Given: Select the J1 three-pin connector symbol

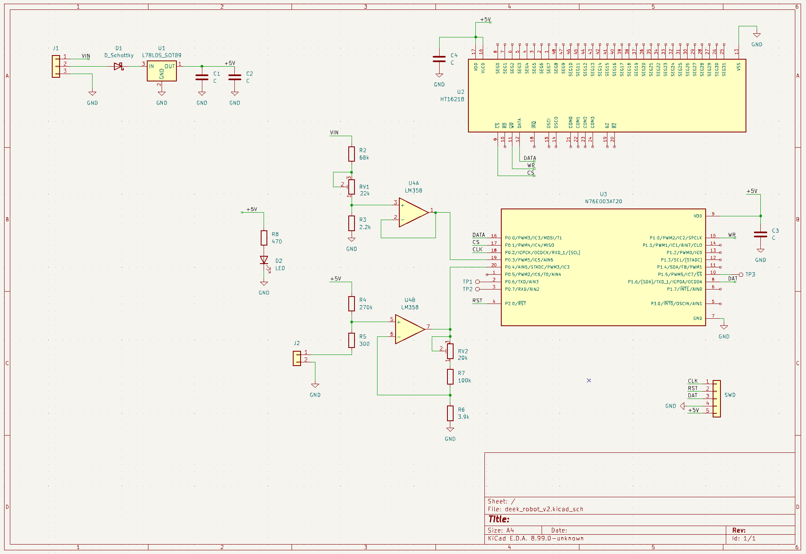Looking at the screenshot, I should tap(56, 66).
